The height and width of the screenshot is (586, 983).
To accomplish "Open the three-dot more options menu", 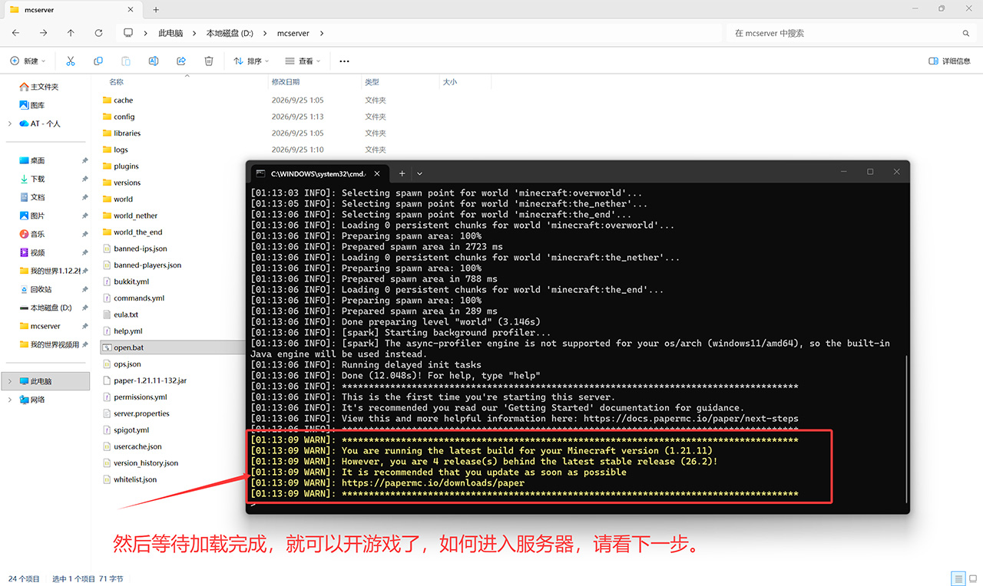I will [344, 61].
